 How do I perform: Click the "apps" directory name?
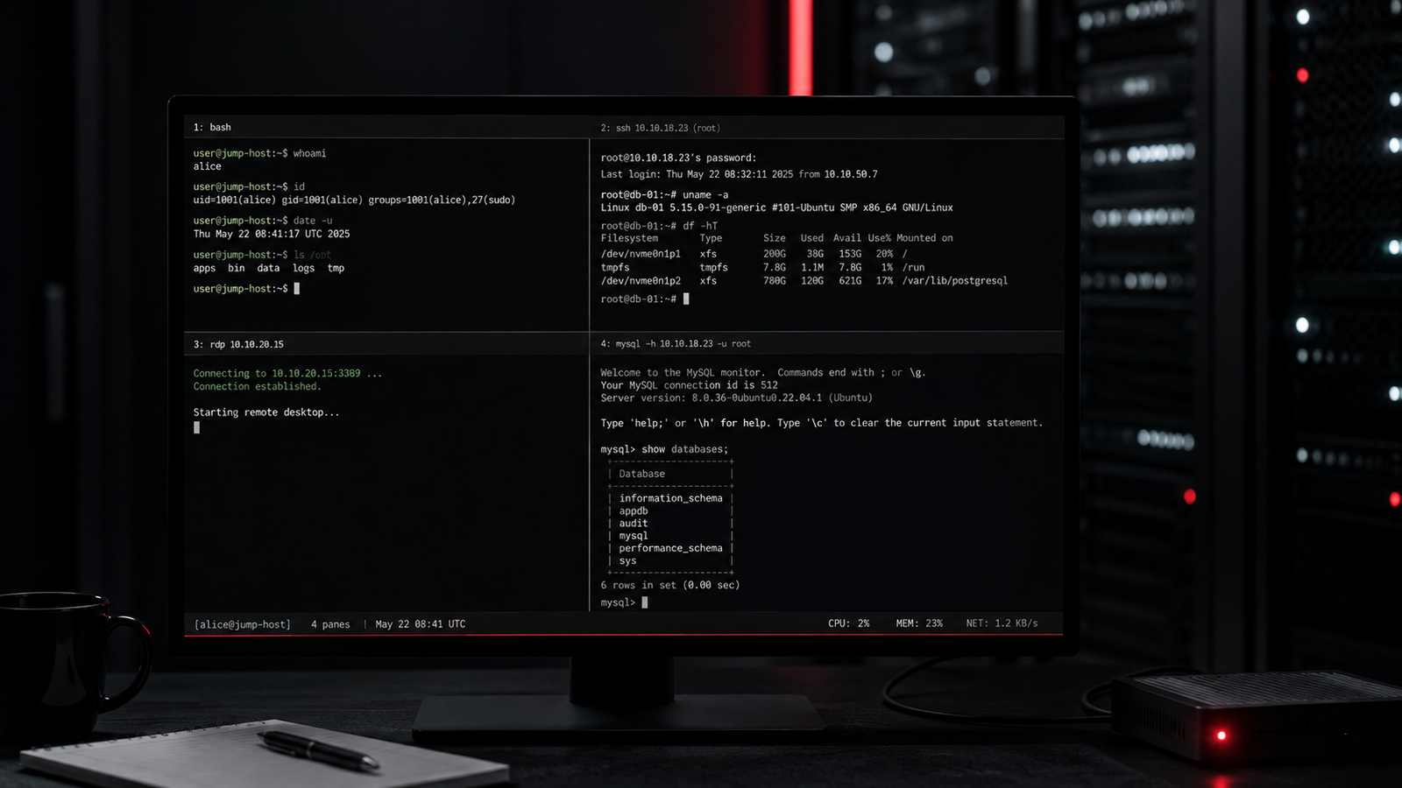(204, 269)
